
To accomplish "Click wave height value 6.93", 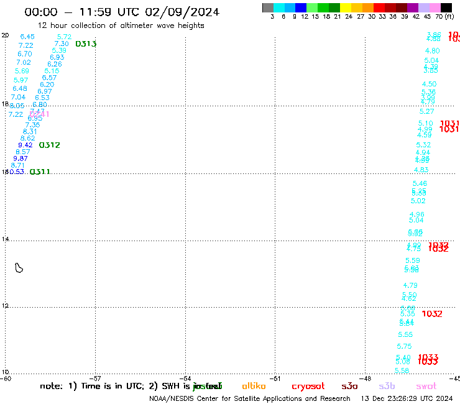I will point(57,57).
